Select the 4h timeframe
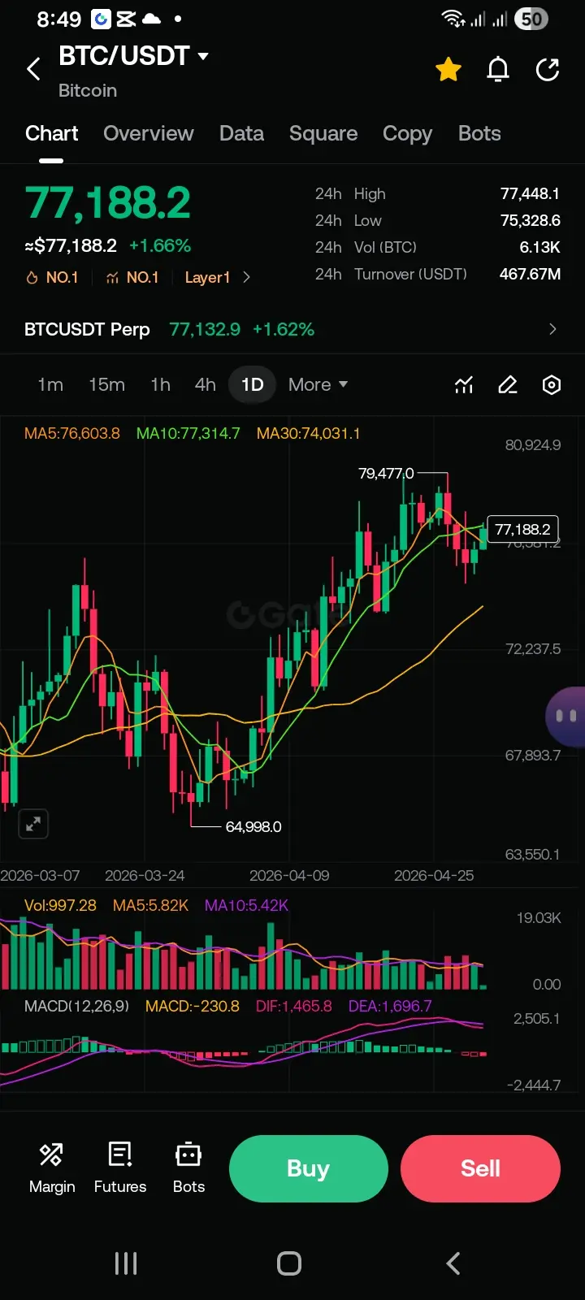The width and height of the screenshot is (585, 1300). [206, 384]
